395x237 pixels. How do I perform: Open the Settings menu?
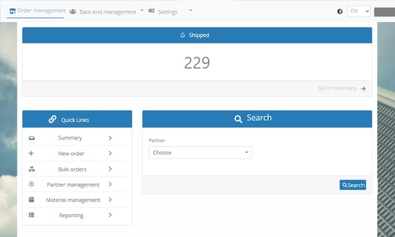click(167, 11)
